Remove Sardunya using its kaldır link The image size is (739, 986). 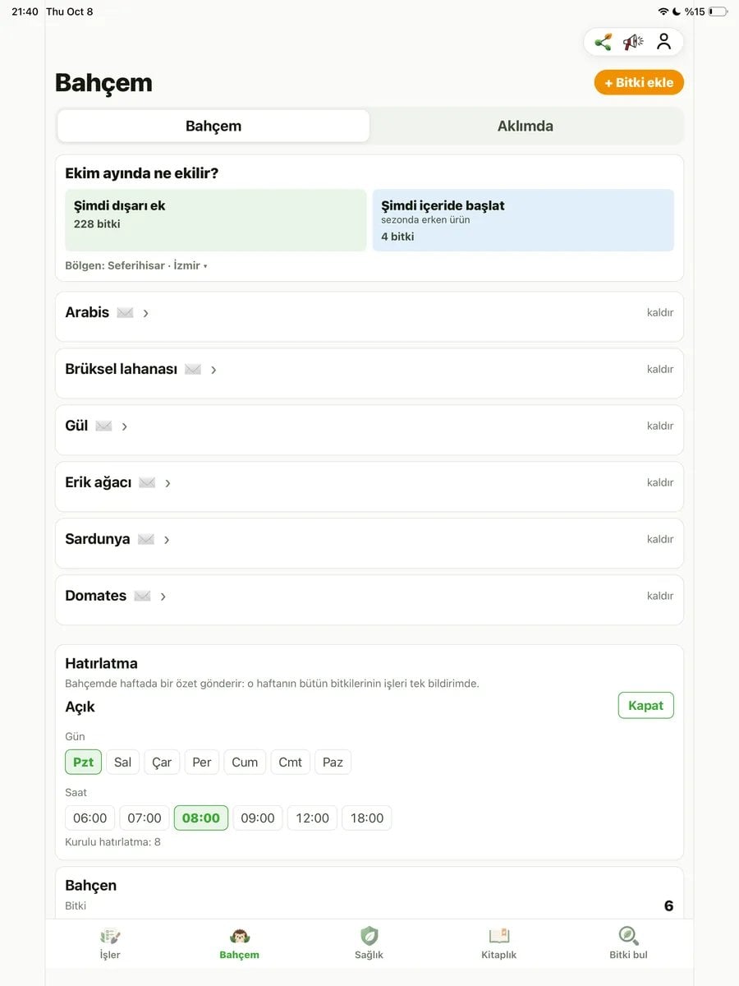click(x=660, y=539)
